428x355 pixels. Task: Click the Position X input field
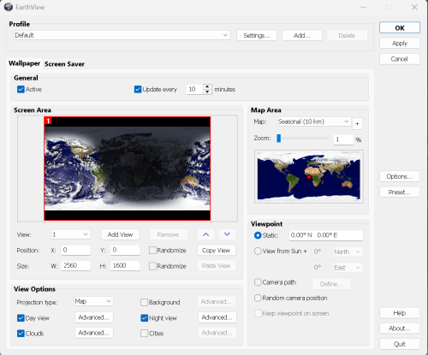click(76, 250)
